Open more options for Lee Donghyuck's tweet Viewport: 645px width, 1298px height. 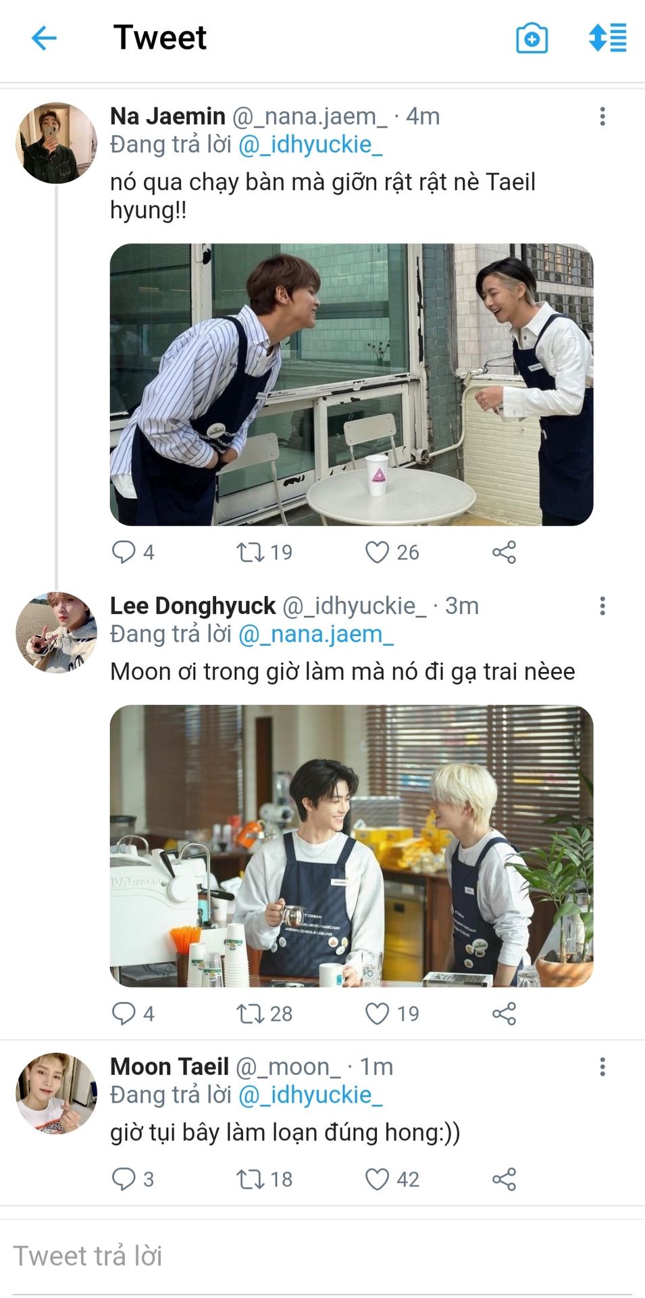(602, 605)
